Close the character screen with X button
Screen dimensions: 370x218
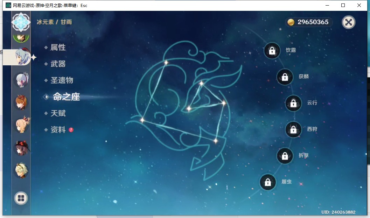pyautogui.click(x=349, y=22)
